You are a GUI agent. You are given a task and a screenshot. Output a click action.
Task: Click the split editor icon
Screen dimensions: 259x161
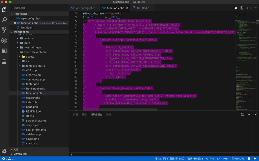tap(249, 8)
